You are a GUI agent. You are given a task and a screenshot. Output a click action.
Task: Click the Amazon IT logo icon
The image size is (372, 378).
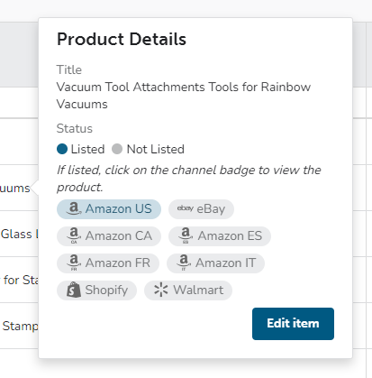[184, 263]
